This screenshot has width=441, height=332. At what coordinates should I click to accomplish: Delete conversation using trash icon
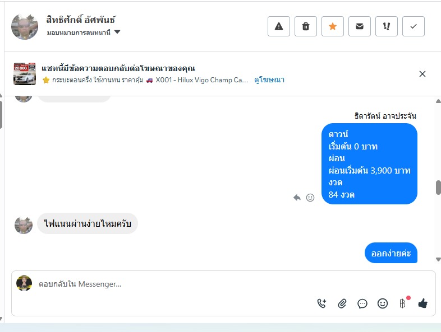click(x=306, y=26)
